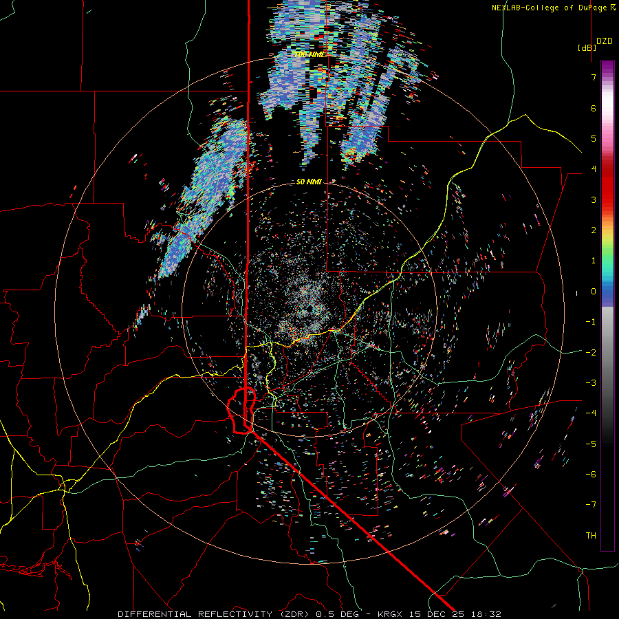Click the 2 value on color legend
Viewport: 619px width, 619px height.
coord(594,230)
